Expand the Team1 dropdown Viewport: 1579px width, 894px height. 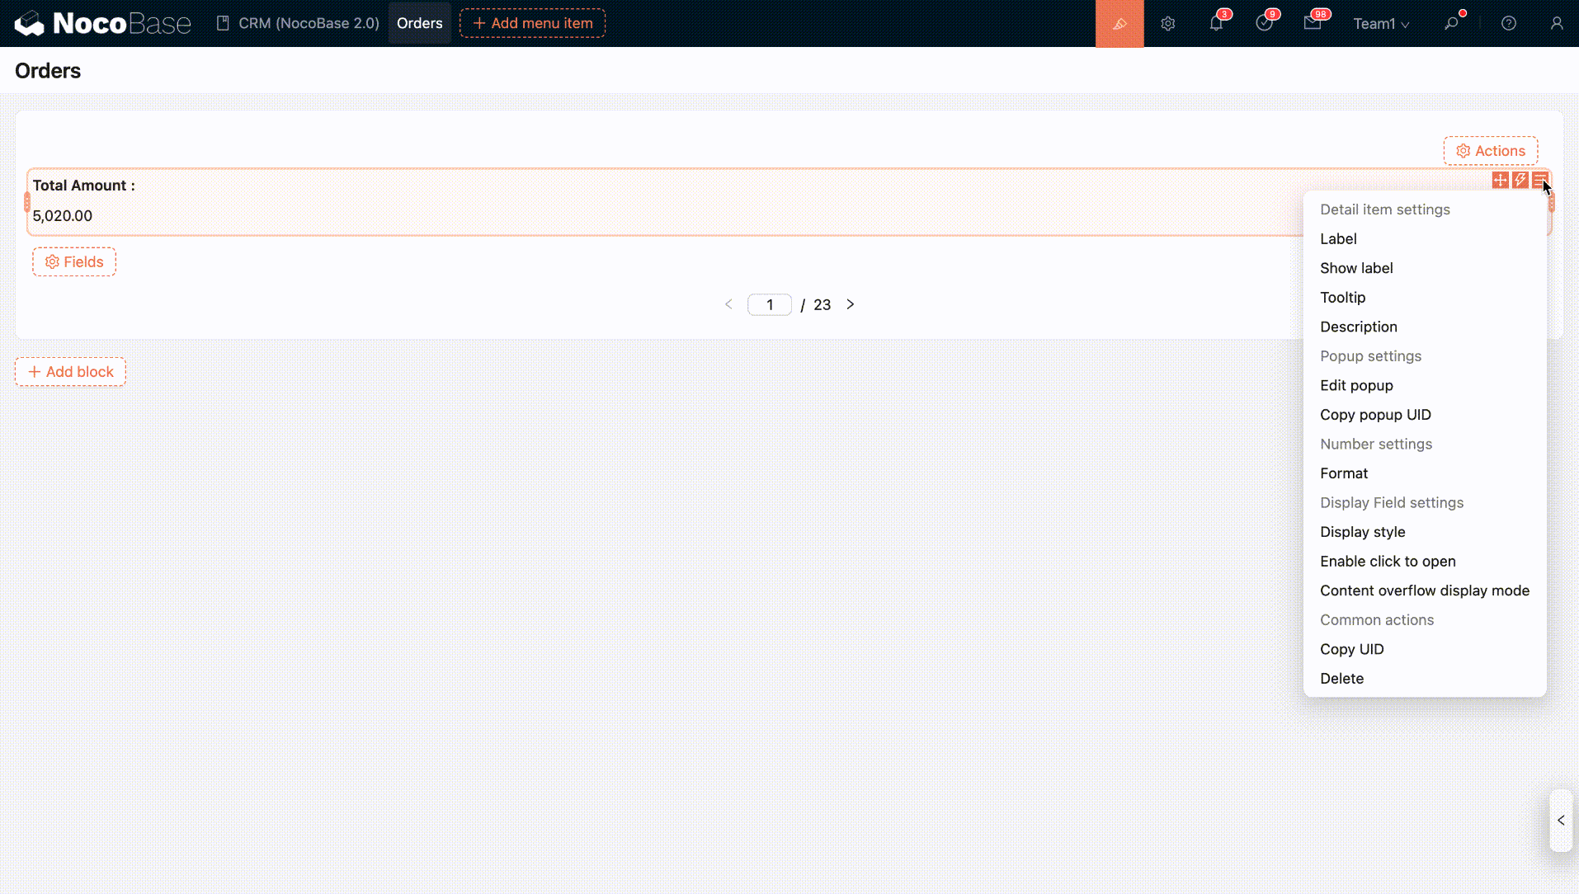coord(1380,24)
